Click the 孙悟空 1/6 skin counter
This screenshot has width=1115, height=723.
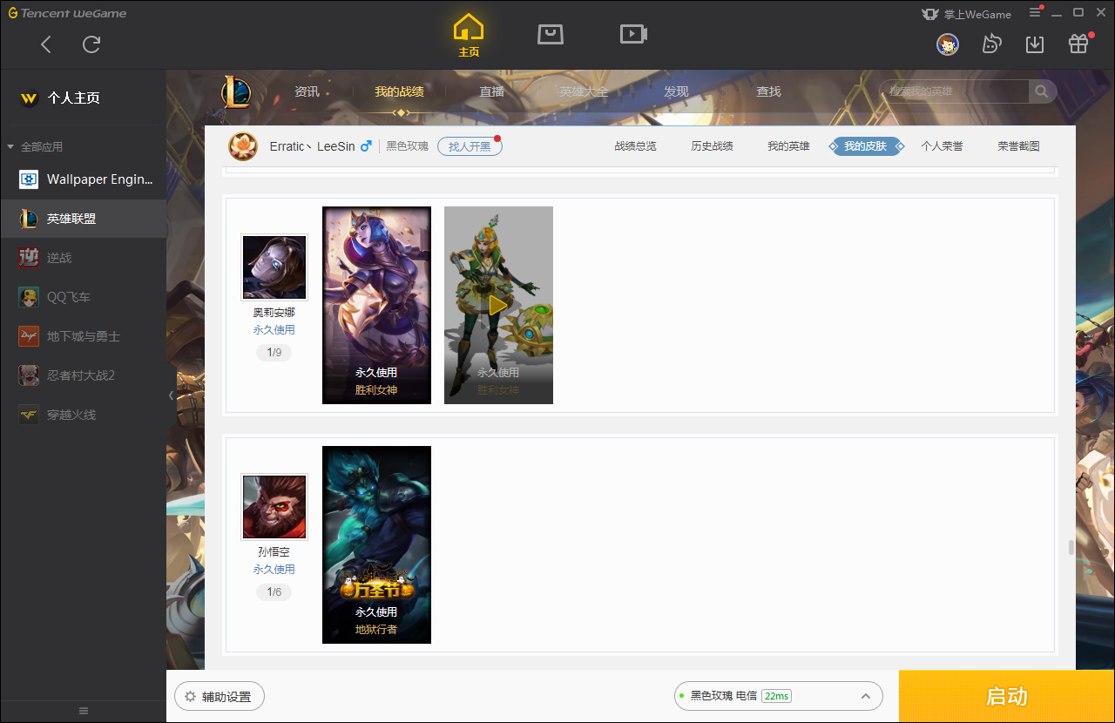tap(274, 592)
